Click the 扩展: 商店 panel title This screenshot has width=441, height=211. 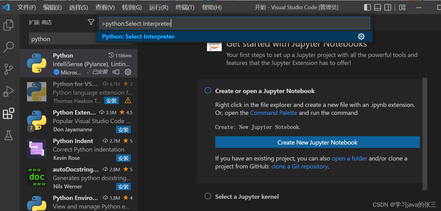[40, 22]
